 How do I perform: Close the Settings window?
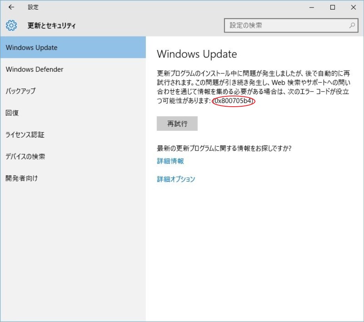(x=353, y=7)
